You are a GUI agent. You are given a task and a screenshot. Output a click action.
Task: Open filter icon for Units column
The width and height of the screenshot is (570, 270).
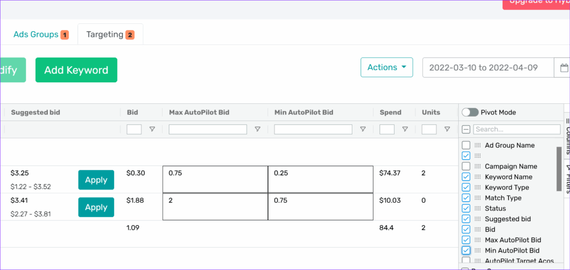tap(447, 129)
